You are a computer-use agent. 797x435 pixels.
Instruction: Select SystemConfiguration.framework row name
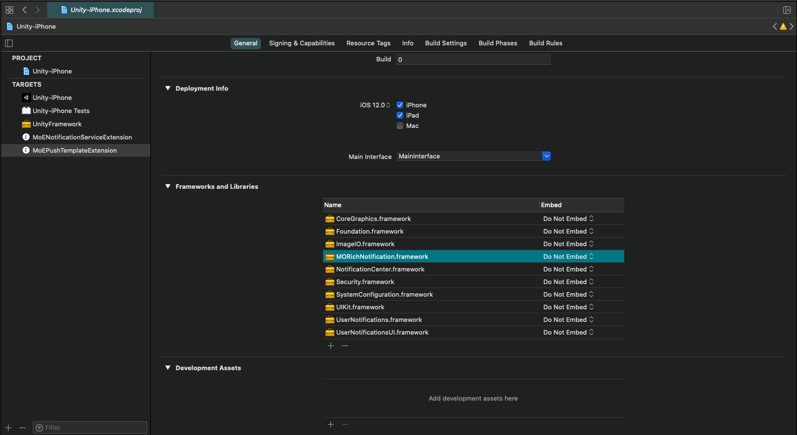384,294
